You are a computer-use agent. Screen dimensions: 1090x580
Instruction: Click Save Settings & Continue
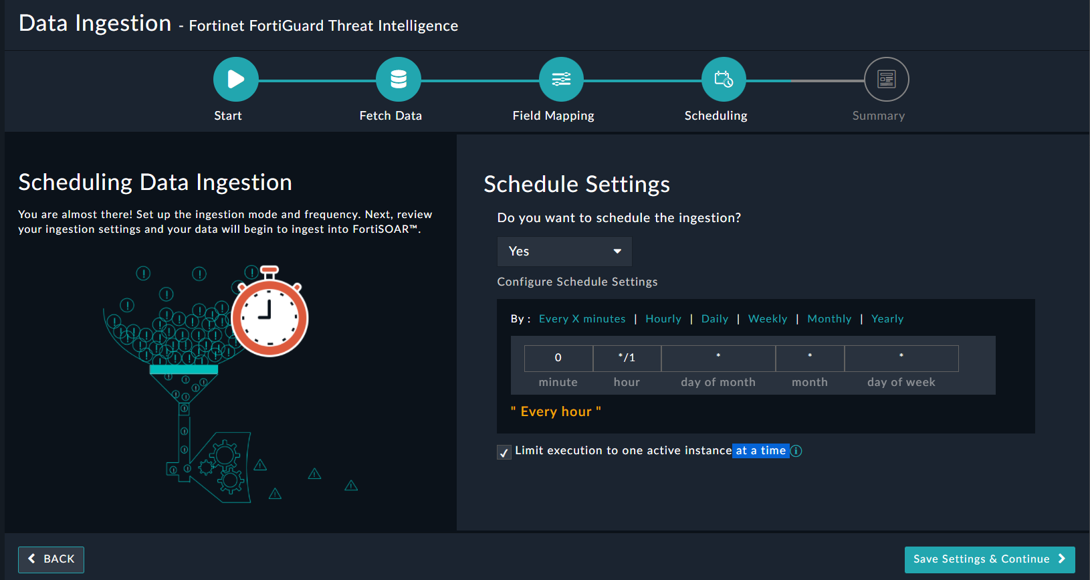click(x=989, y=559)
